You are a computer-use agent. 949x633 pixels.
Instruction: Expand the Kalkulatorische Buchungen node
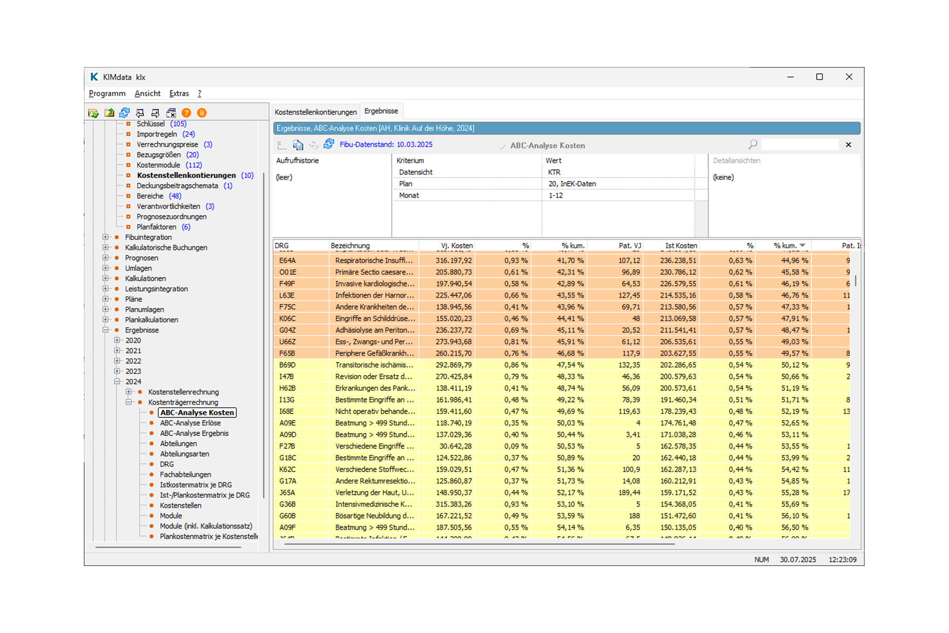click(105, 247)
